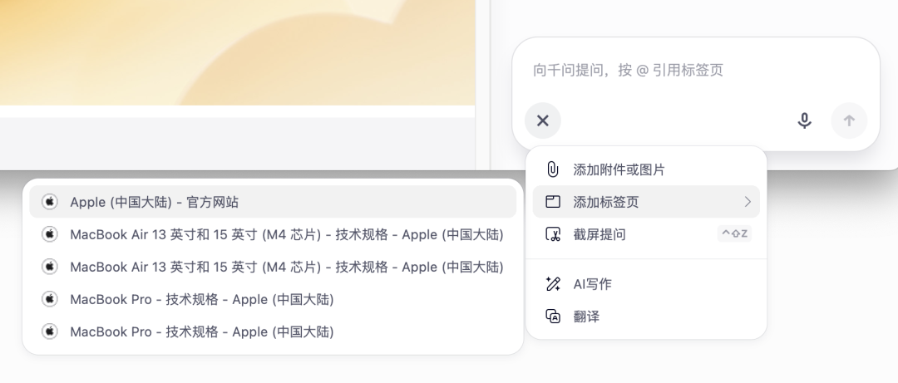Select the lower MacBook Pro 技术规格 tab
The height and width of the screenshot is (383, 898).
coord(273,331)
